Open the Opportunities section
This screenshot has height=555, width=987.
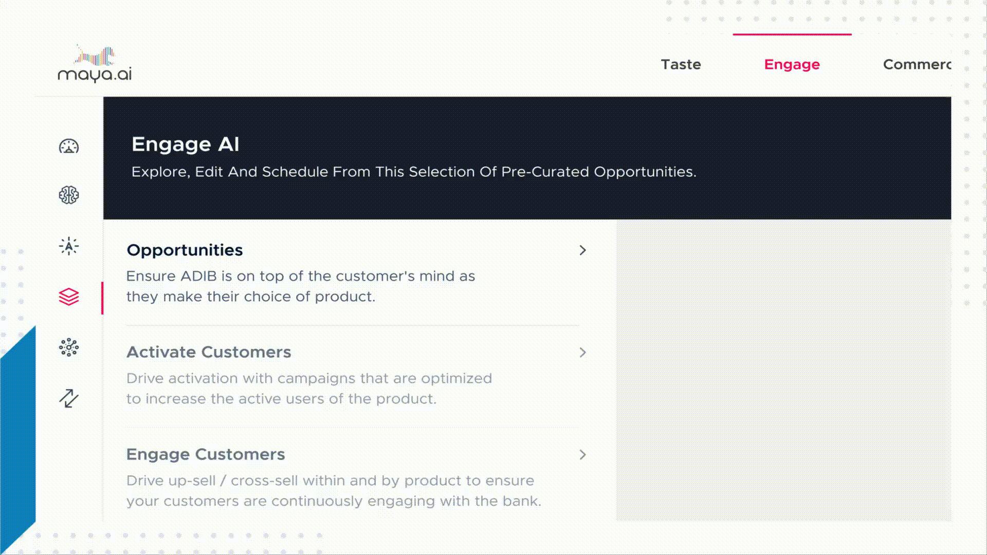[185, 250]
